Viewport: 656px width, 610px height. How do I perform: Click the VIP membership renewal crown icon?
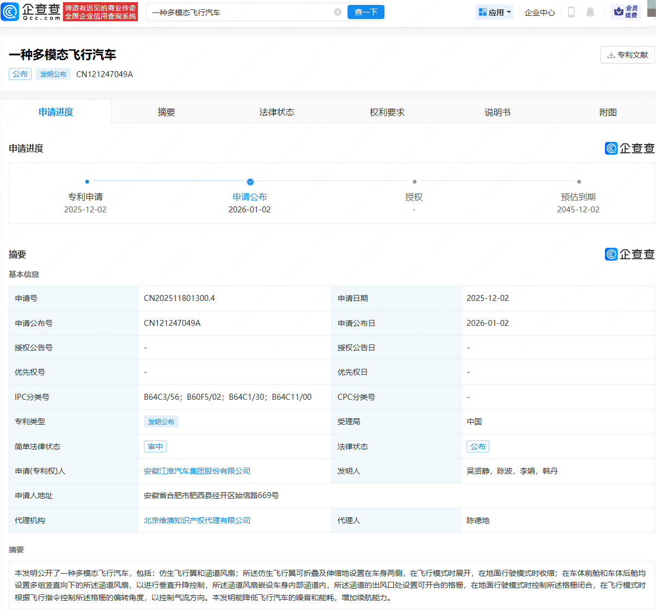click(x=619, y=12)
